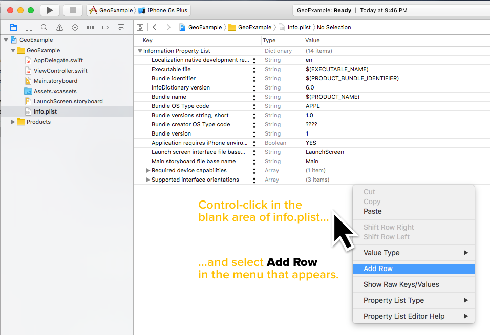Choose Add Row from the context menu
The image size is (490, 335).
(413, 269)
